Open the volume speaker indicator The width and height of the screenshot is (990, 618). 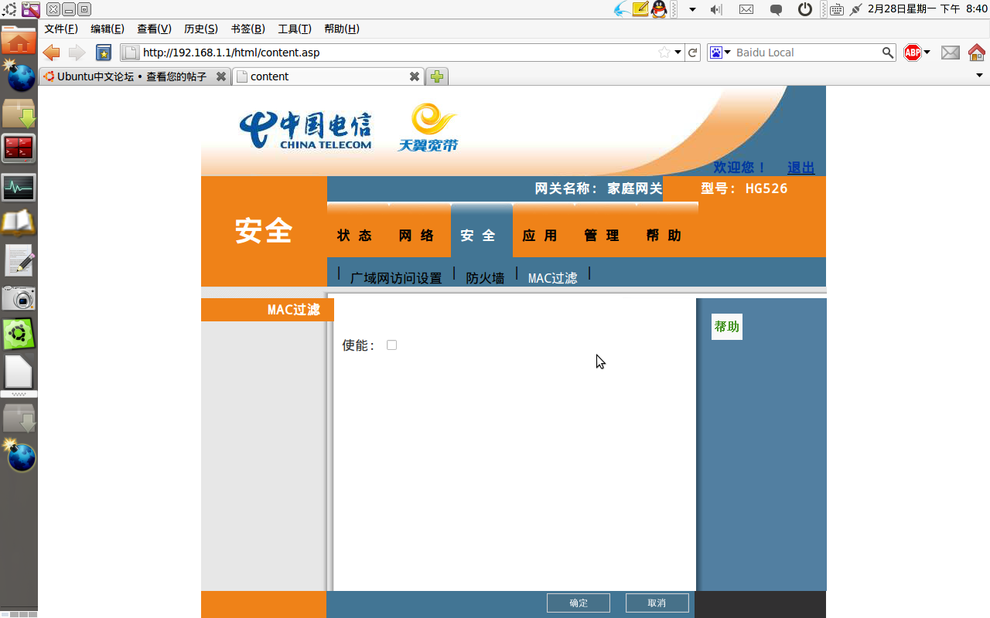pyautogui.click(x=716, y=9)
